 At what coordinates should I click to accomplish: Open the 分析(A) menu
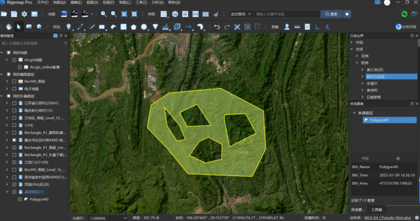point(158,2)
